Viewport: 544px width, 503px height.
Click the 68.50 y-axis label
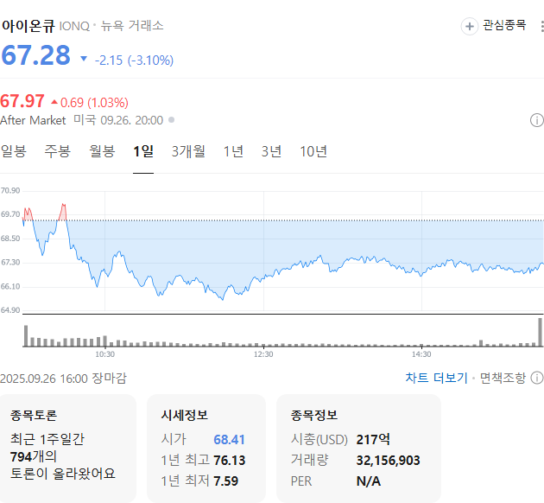click(10, 239)
